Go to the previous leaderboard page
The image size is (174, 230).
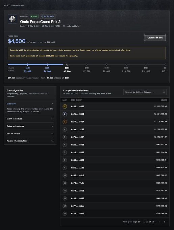click(159, 222)
